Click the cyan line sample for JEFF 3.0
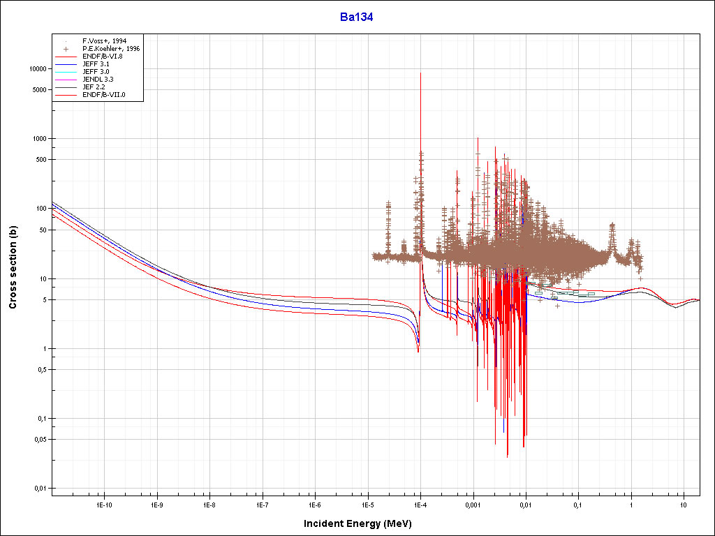This screenshot has width=715, height=536. [67, 72]
